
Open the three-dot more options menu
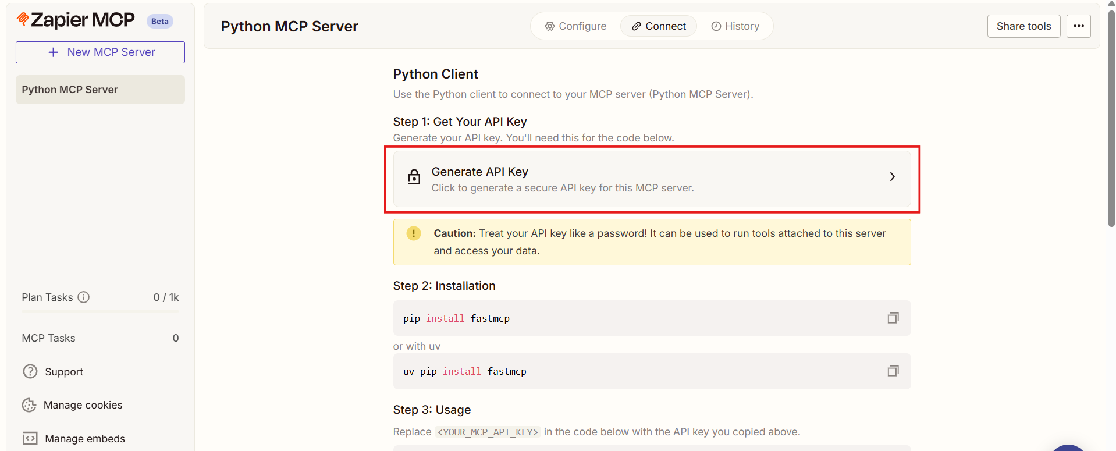click(1078, 26)
